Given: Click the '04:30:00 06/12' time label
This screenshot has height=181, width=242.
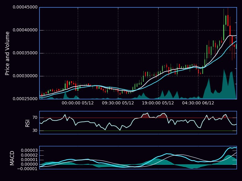Looking at the screenshot, I should coord(198,103).
